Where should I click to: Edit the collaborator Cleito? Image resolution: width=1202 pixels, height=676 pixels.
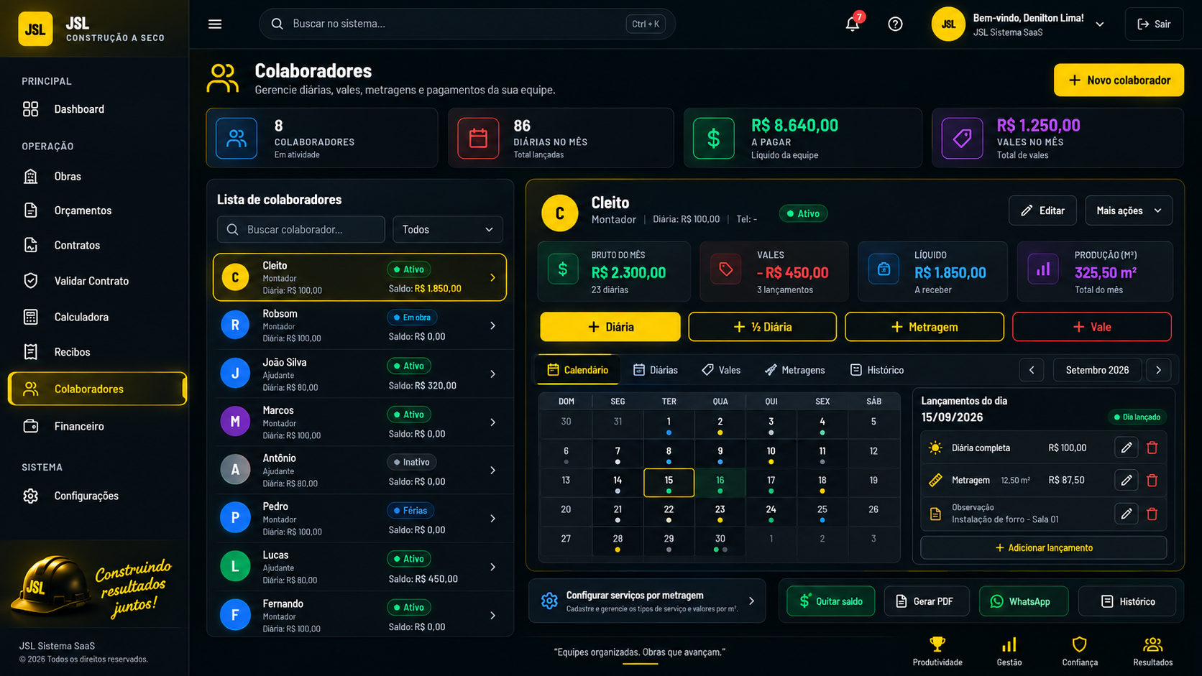1042,210
